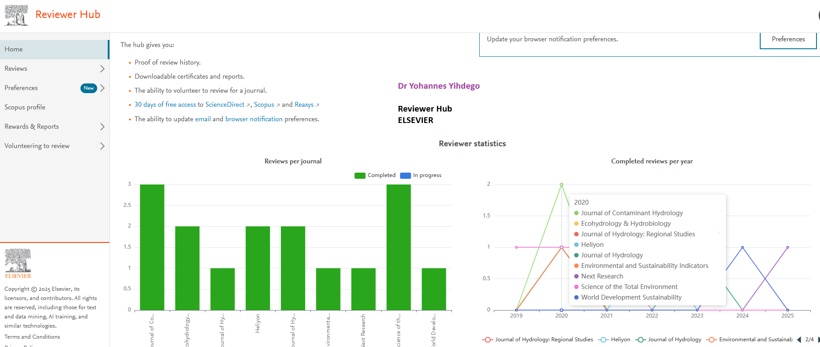Click the email preferences link
Image resolution: width=820 pixels, height=347 pixels.
pos(203,119)
